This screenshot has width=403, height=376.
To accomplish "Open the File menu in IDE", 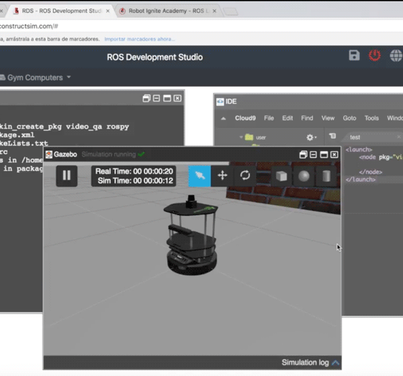I will (269, 118).
